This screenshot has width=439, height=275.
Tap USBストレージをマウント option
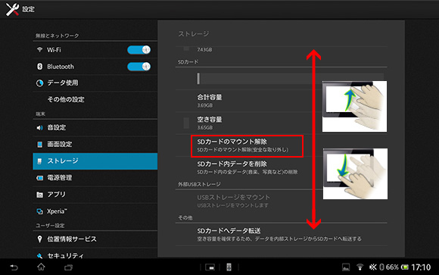281,202
